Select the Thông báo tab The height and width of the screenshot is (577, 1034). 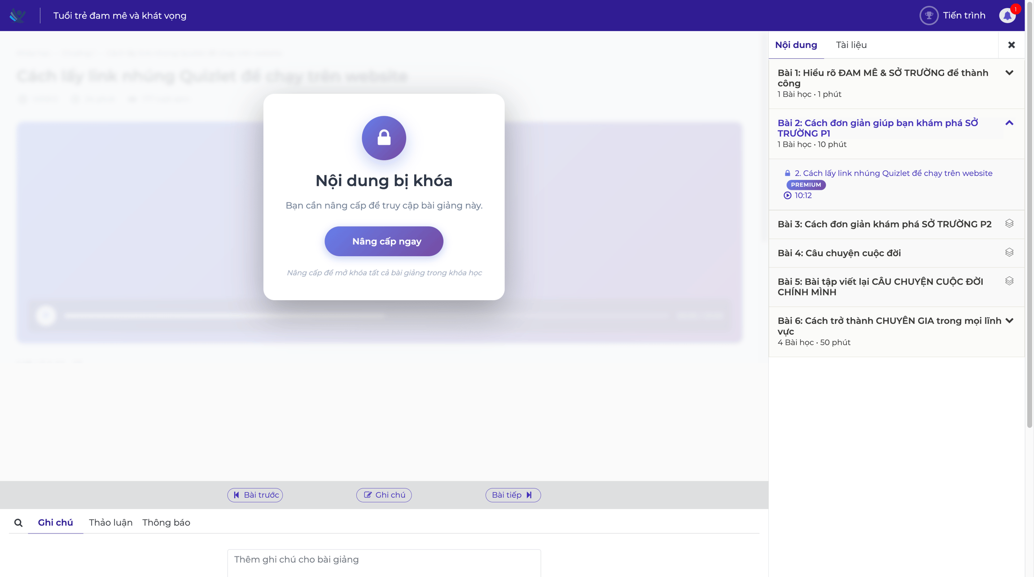click(166, 523)
